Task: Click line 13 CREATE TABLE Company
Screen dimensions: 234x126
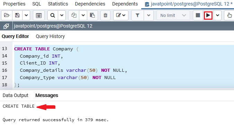Action: coord(46,49)
